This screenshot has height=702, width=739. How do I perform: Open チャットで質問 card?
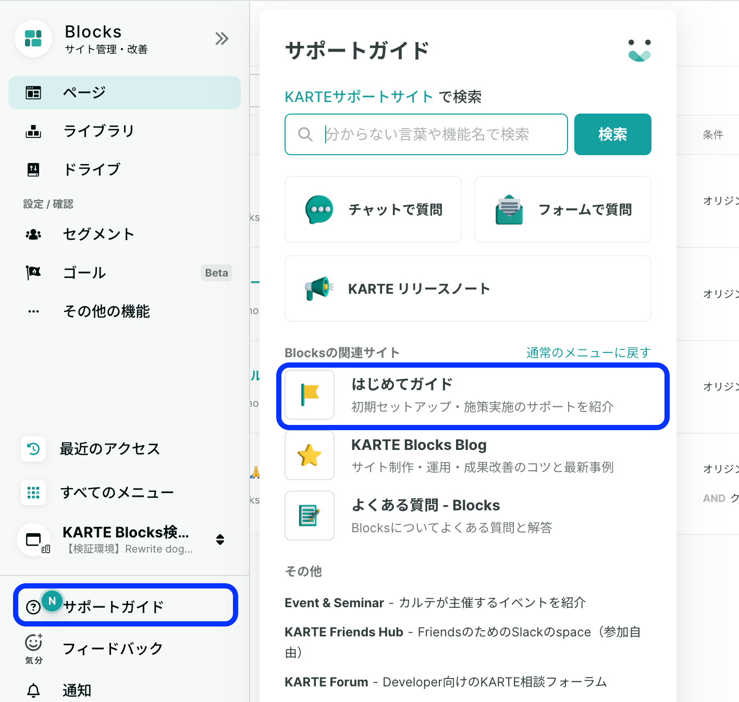pos(373,209)
